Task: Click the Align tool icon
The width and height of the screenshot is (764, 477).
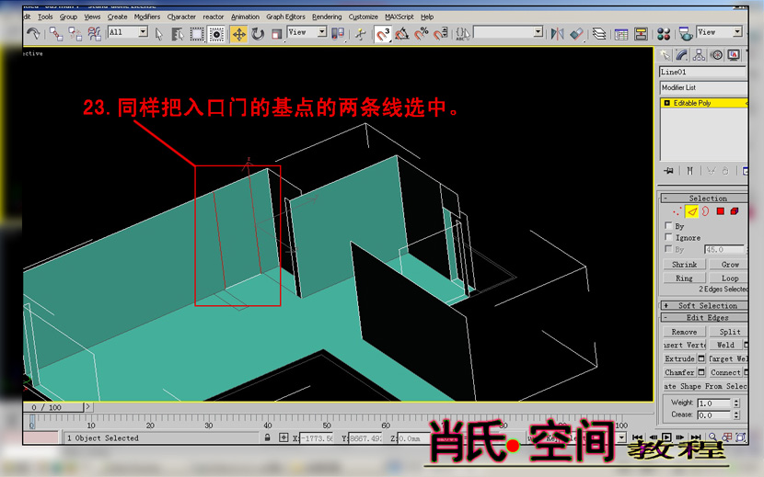Action: point(576,34)
